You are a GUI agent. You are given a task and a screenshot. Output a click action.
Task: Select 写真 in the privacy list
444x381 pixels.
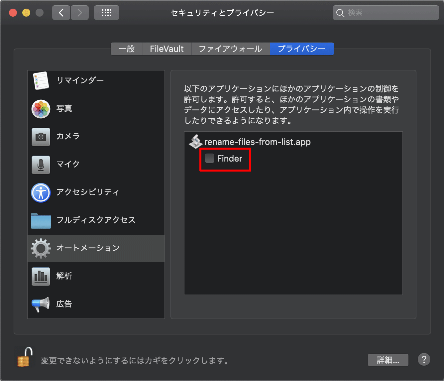(x=96, y=108)
